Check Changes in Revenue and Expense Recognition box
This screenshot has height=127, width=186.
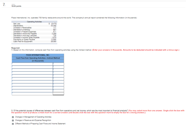click(13, 120)
